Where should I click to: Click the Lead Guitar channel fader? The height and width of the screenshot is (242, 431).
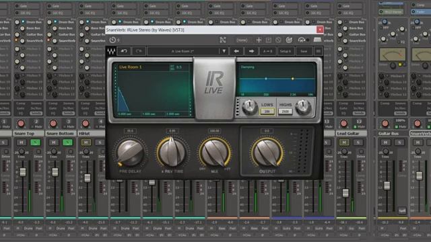[345, 193]
